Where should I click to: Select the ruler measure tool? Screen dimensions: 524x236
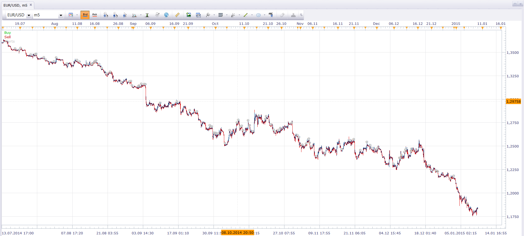[177, 15]
